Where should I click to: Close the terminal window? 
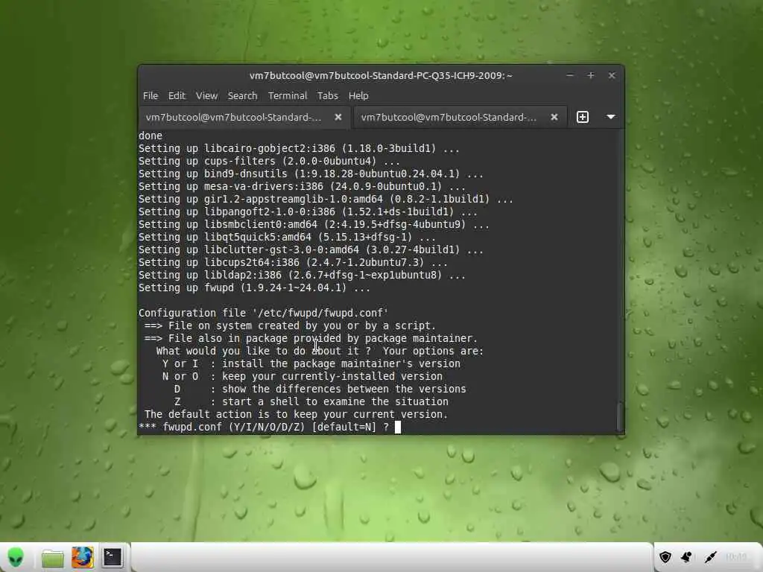(612, 75)
